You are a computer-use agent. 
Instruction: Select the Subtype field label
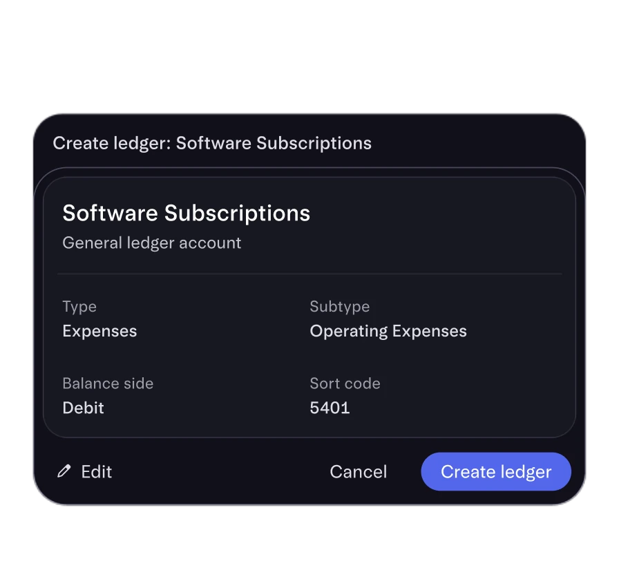340,307
